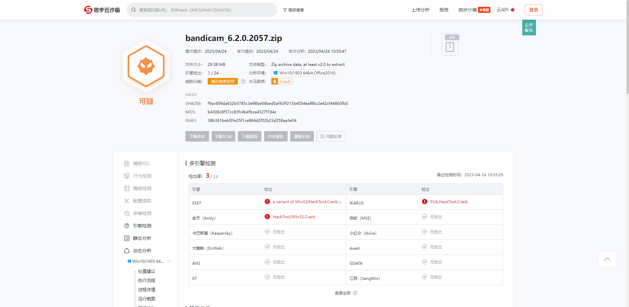Click the search magnifier icon

click(x=134, y=10)
